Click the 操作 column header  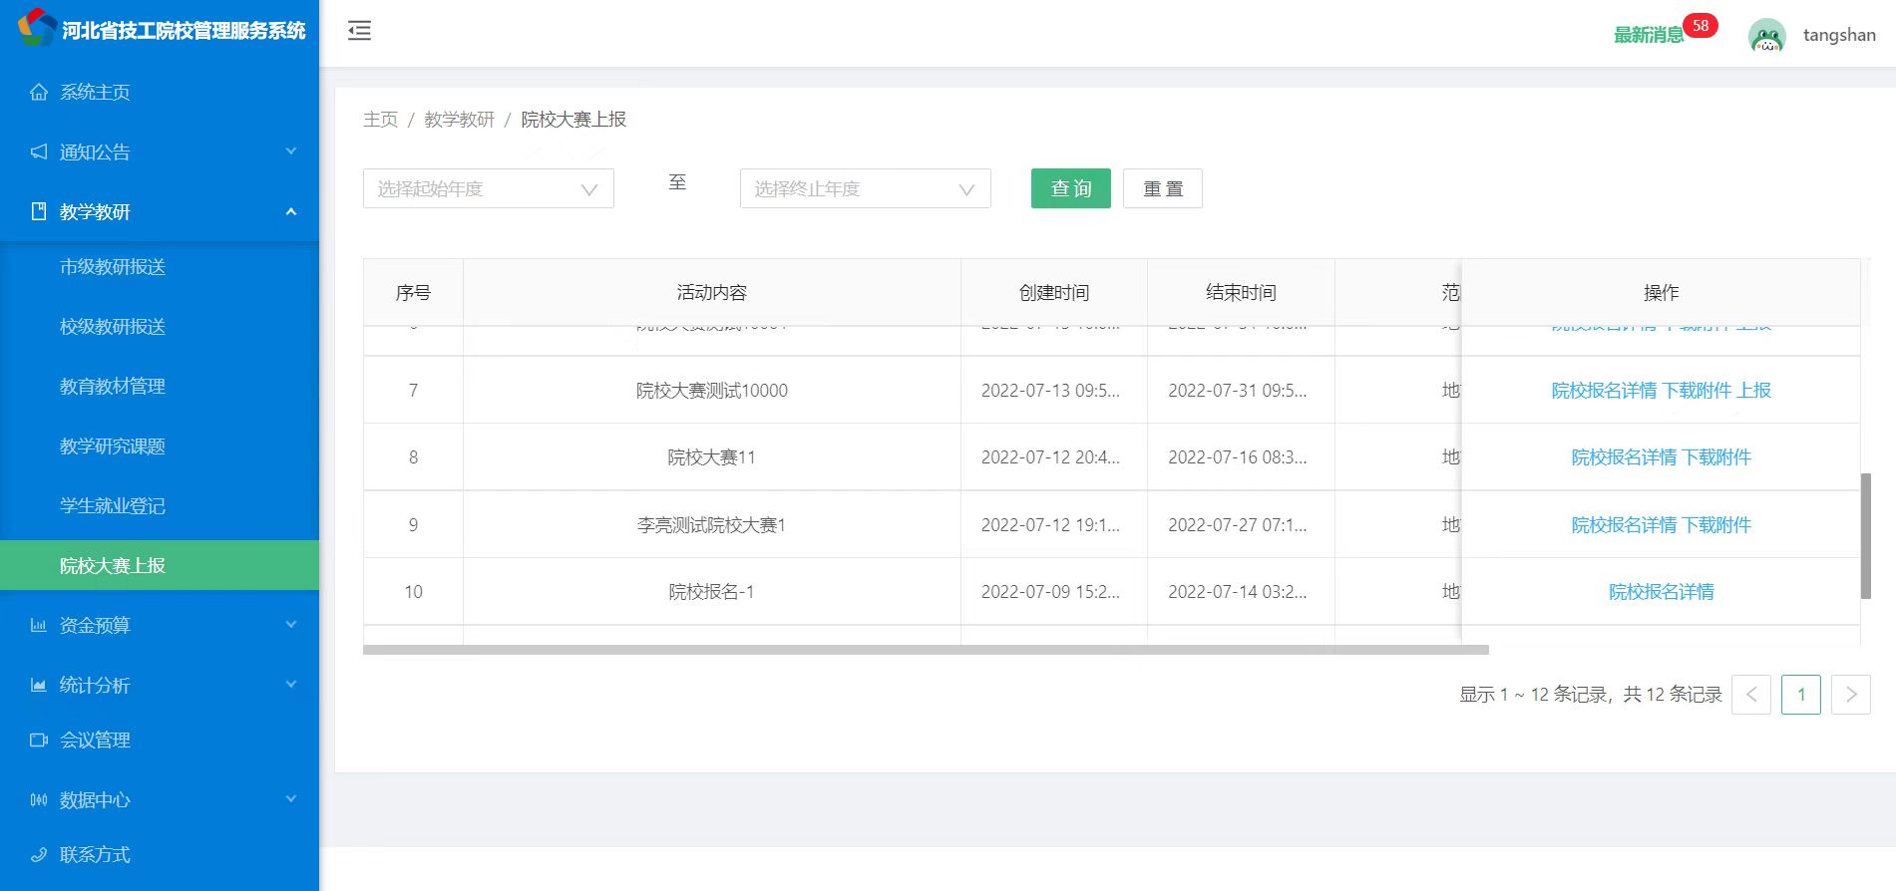click(1661, 292)
